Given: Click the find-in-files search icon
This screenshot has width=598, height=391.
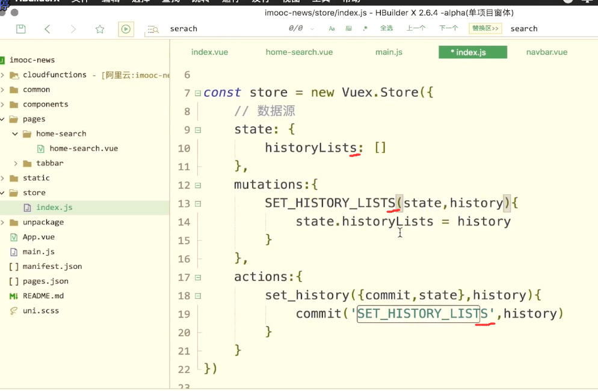Looking at the screenshot, I should (x=153, y=29).
